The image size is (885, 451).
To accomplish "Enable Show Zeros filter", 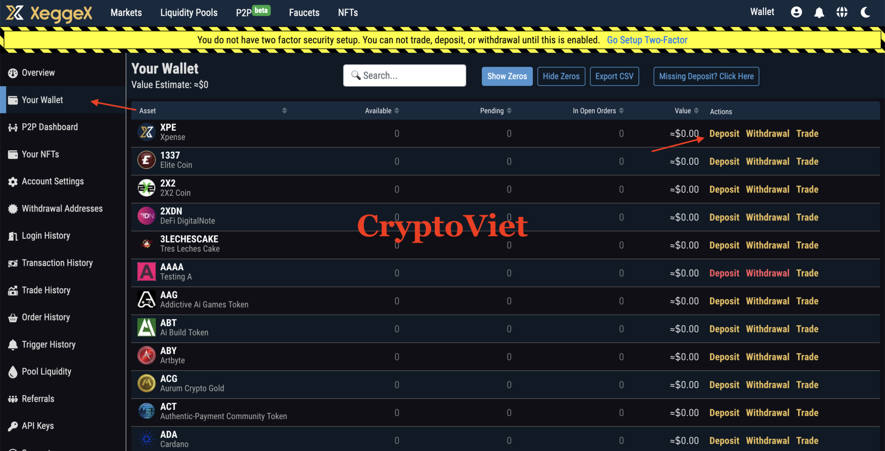I will click(x=507, y=76).
